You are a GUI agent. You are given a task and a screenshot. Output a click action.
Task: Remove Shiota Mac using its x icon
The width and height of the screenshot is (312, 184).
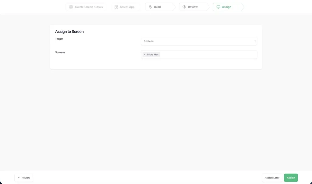[144, 55]
